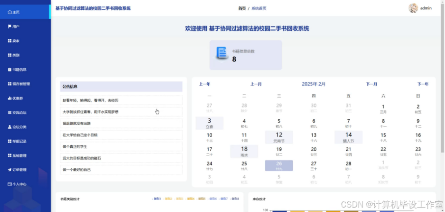The height and width of the screenshot is (212, 445).
Task: Toggle 类别1 legend in 书籍类别统计
Action: (157, 199)
